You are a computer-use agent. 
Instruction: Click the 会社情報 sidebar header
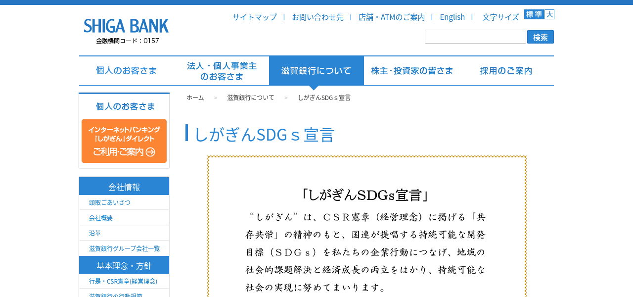[124, 187]
